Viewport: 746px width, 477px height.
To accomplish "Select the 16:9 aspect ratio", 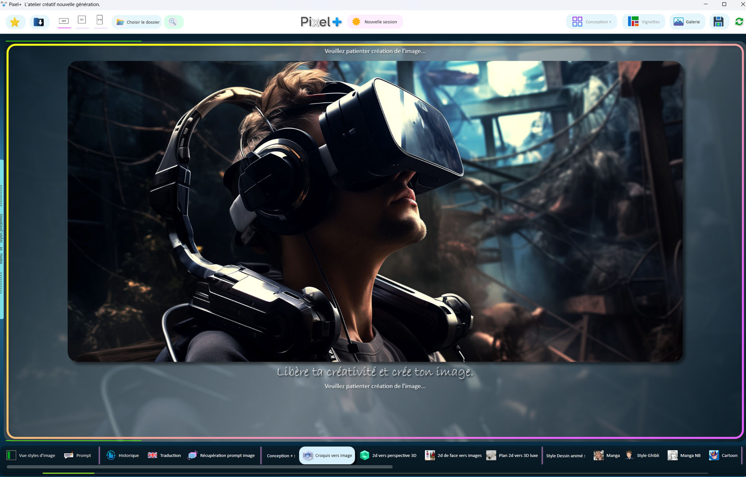I will pos(64,21).
